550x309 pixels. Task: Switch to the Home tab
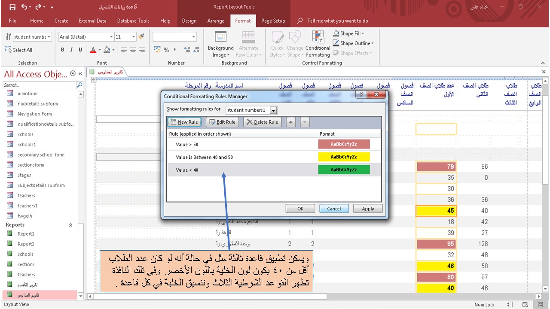click(37, 21)
